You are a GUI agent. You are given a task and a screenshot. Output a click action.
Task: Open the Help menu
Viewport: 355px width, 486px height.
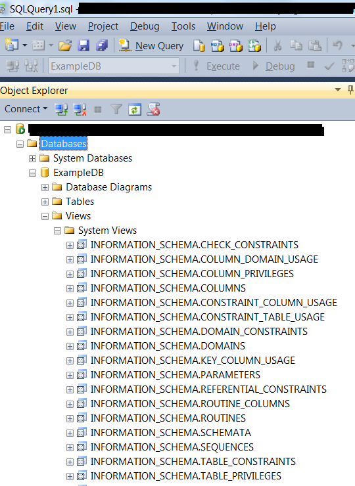click(x=266, y=26)
